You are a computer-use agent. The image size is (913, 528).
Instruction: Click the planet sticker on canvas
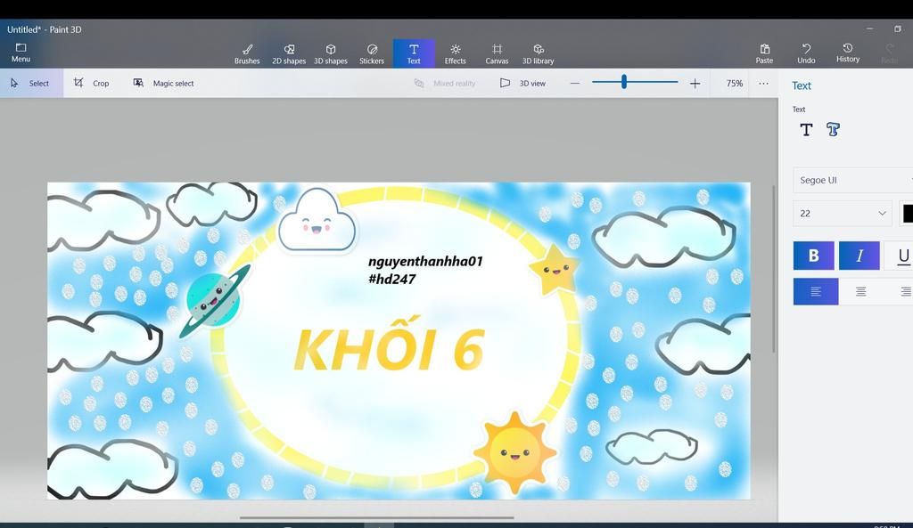click(x=214, y=301)
